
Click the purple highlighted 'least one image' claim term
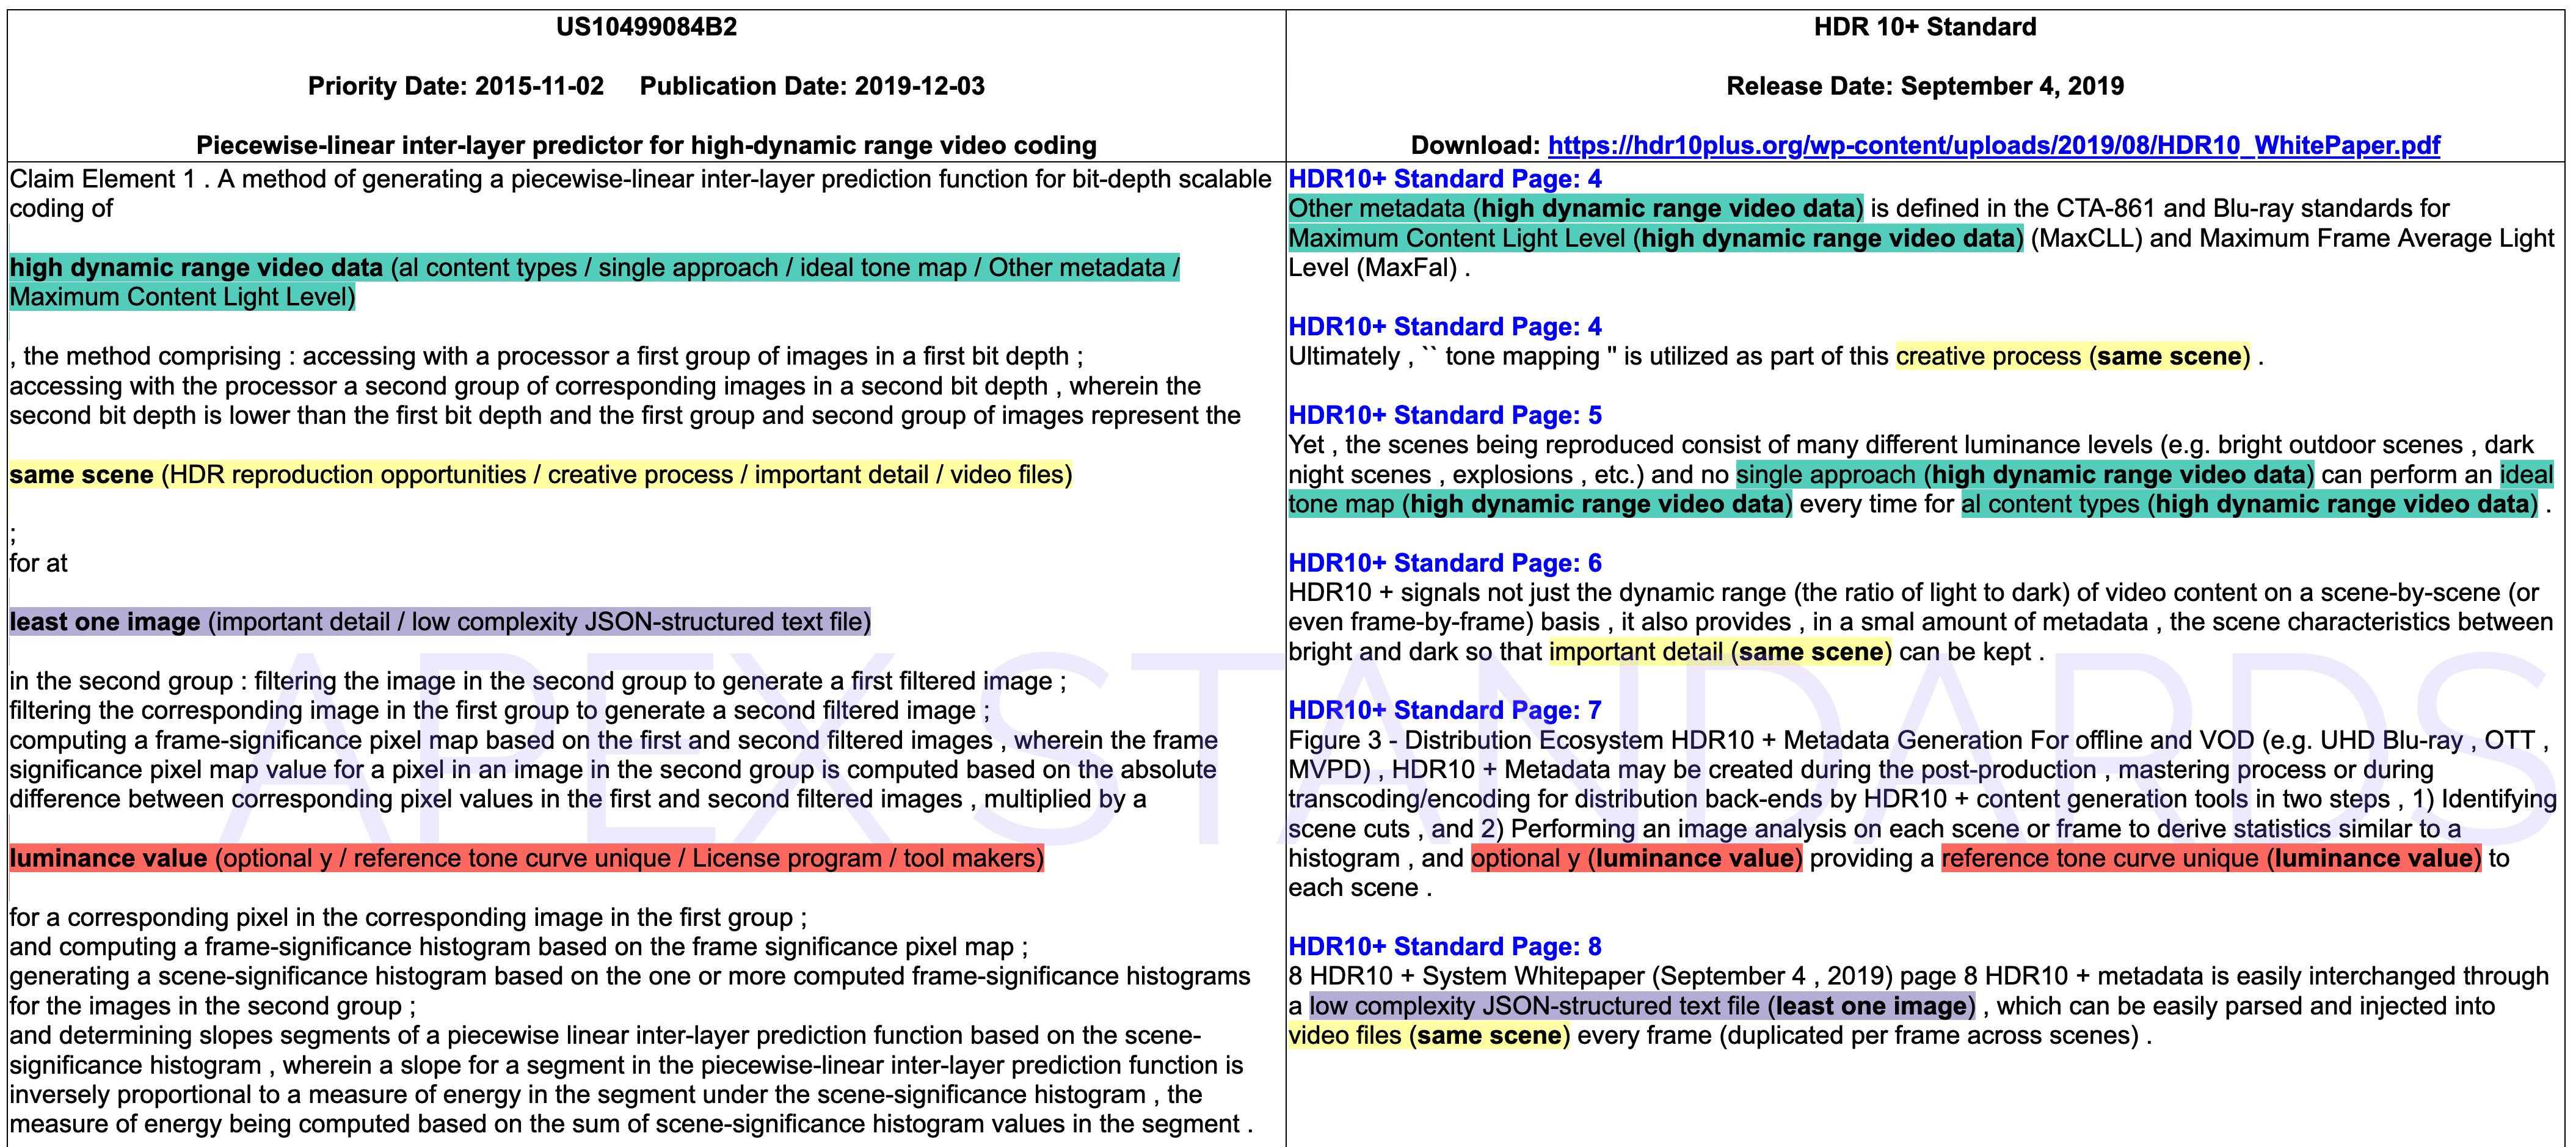tap(105, 622)
